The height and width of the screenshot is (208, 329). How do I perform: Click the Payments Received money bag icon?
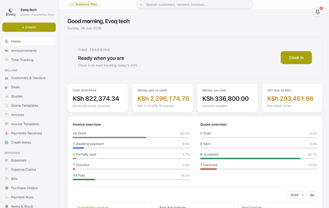pyautogui.click(x=6, y=133)
